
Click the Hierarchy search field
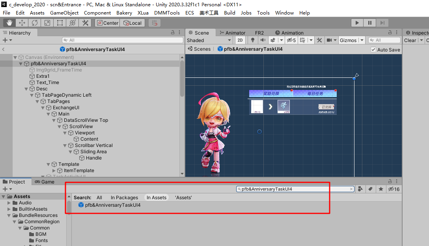pos(123,40)
